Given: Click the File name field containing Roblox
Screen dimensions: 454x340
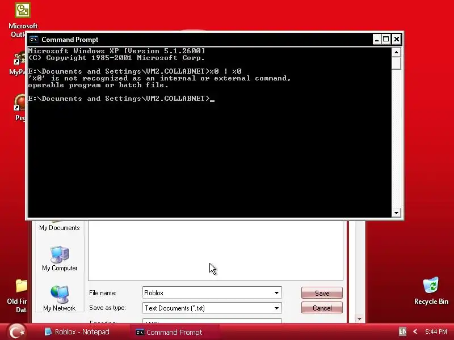Looking at the screenshot, I should coord(212,293).
